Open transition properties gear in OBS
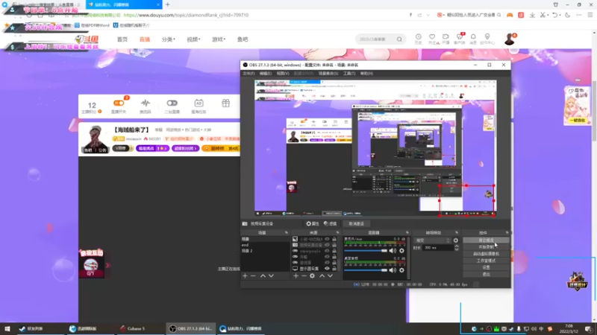 pyautogui.click(x=456, y=240)
